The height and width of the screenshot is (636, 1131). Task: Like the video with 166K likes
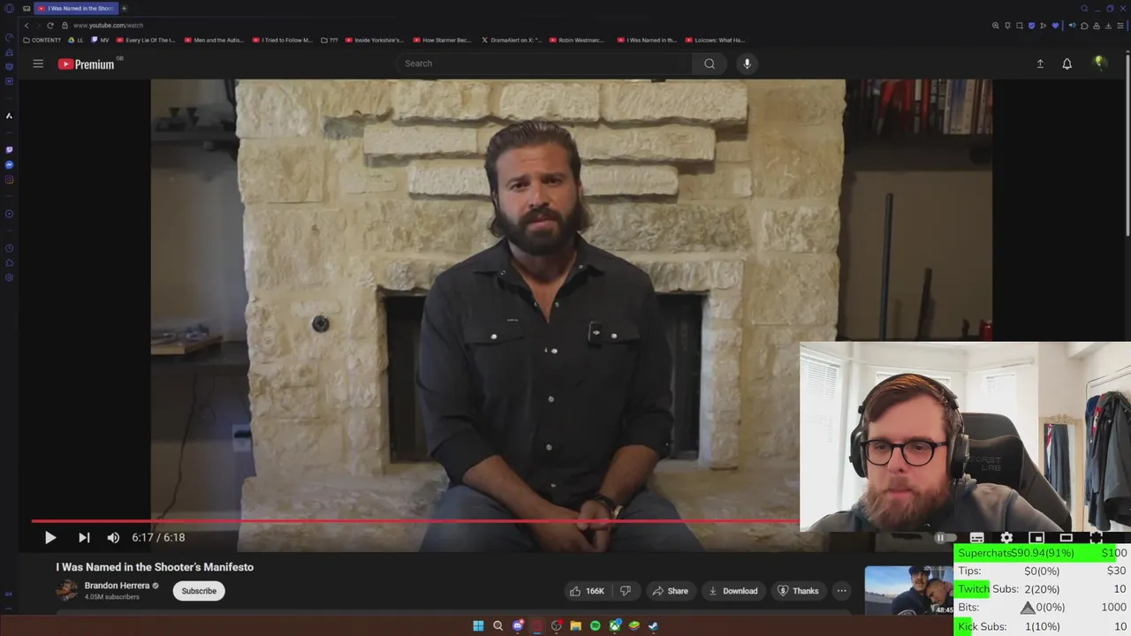point(588,591)
